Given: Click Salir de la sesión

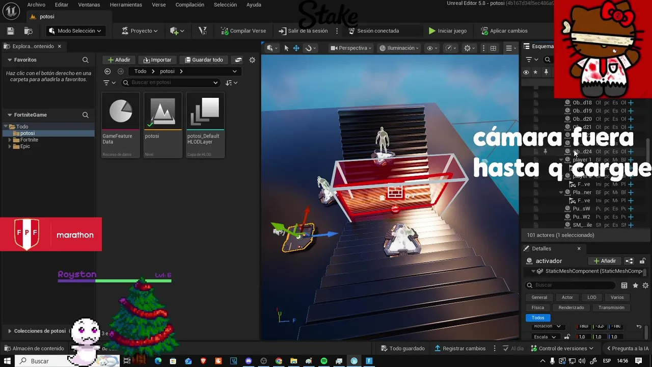Looking at the screenshot, I should 303,31.
